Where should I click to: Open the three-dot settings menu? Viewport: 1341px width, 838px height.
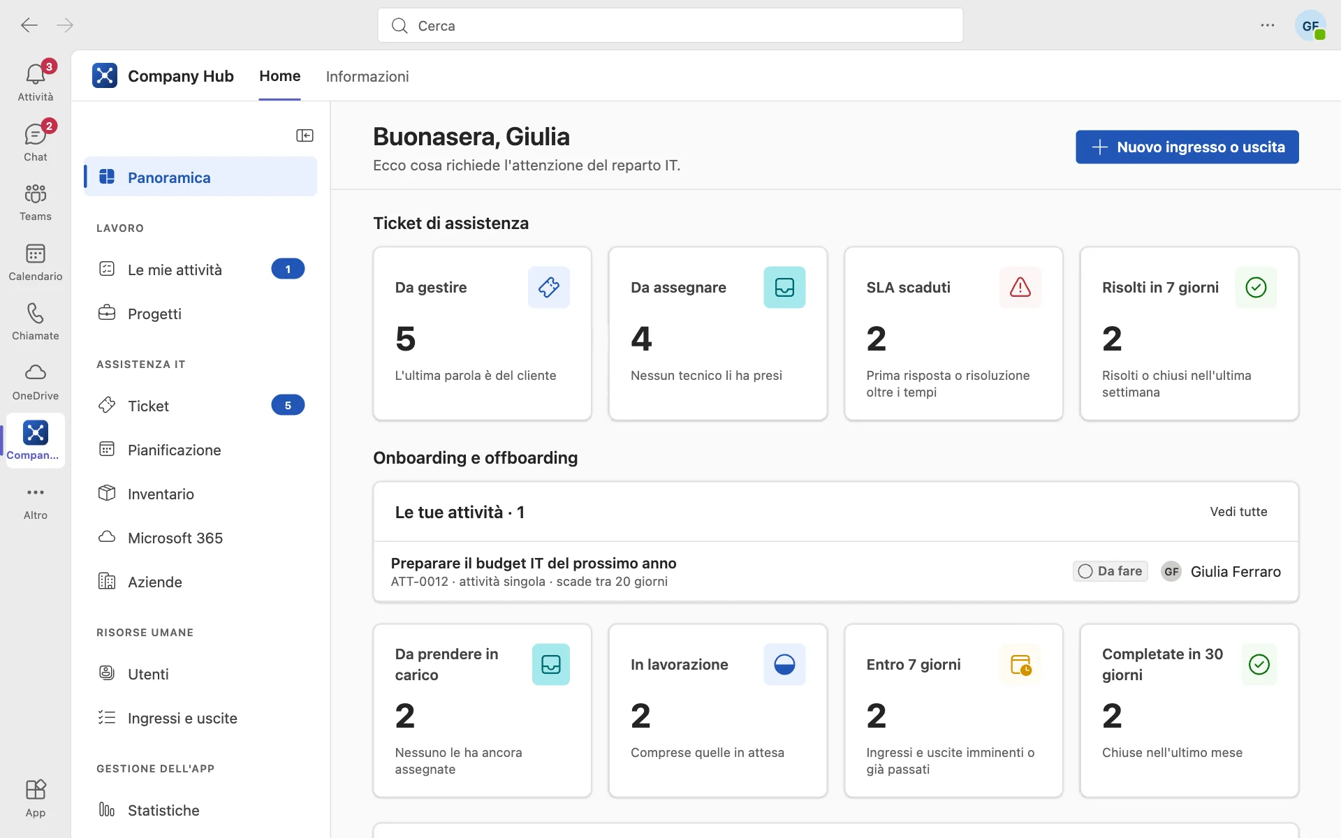[x=1268, y=26]
